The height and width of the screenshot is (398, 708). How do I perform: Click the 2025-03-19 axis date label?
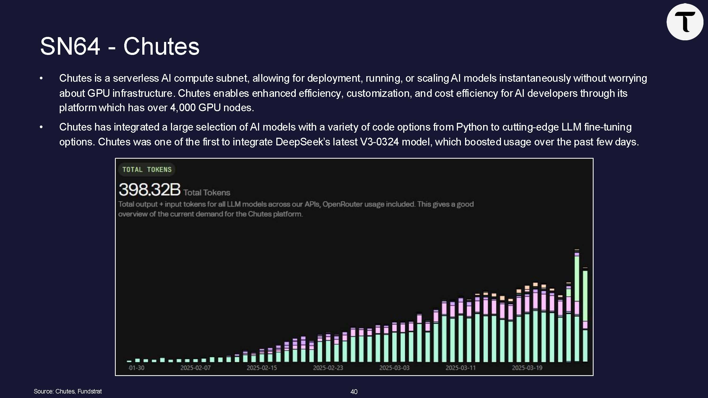click(x=527, y=368)
